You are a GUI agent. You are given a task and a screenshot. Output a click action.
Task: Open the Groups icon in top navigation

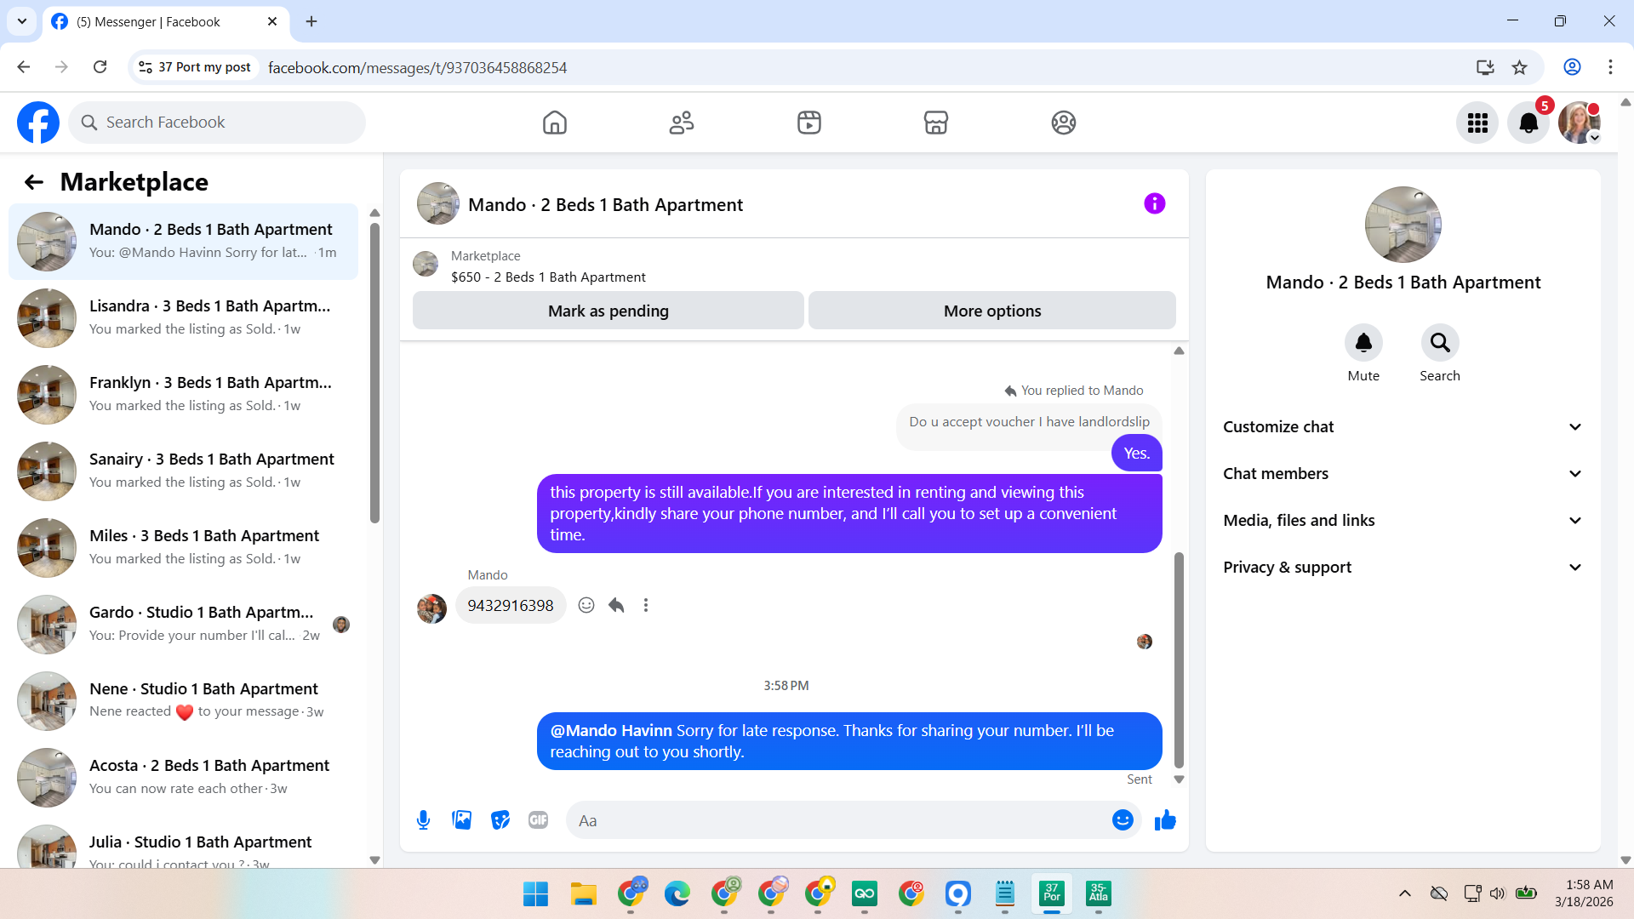[1064, 123]
